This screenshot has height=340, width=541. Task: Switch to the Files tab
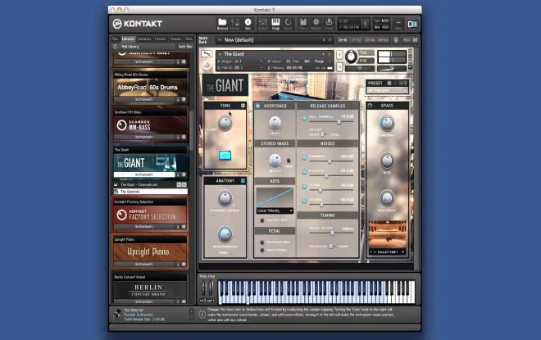[116, 39]
